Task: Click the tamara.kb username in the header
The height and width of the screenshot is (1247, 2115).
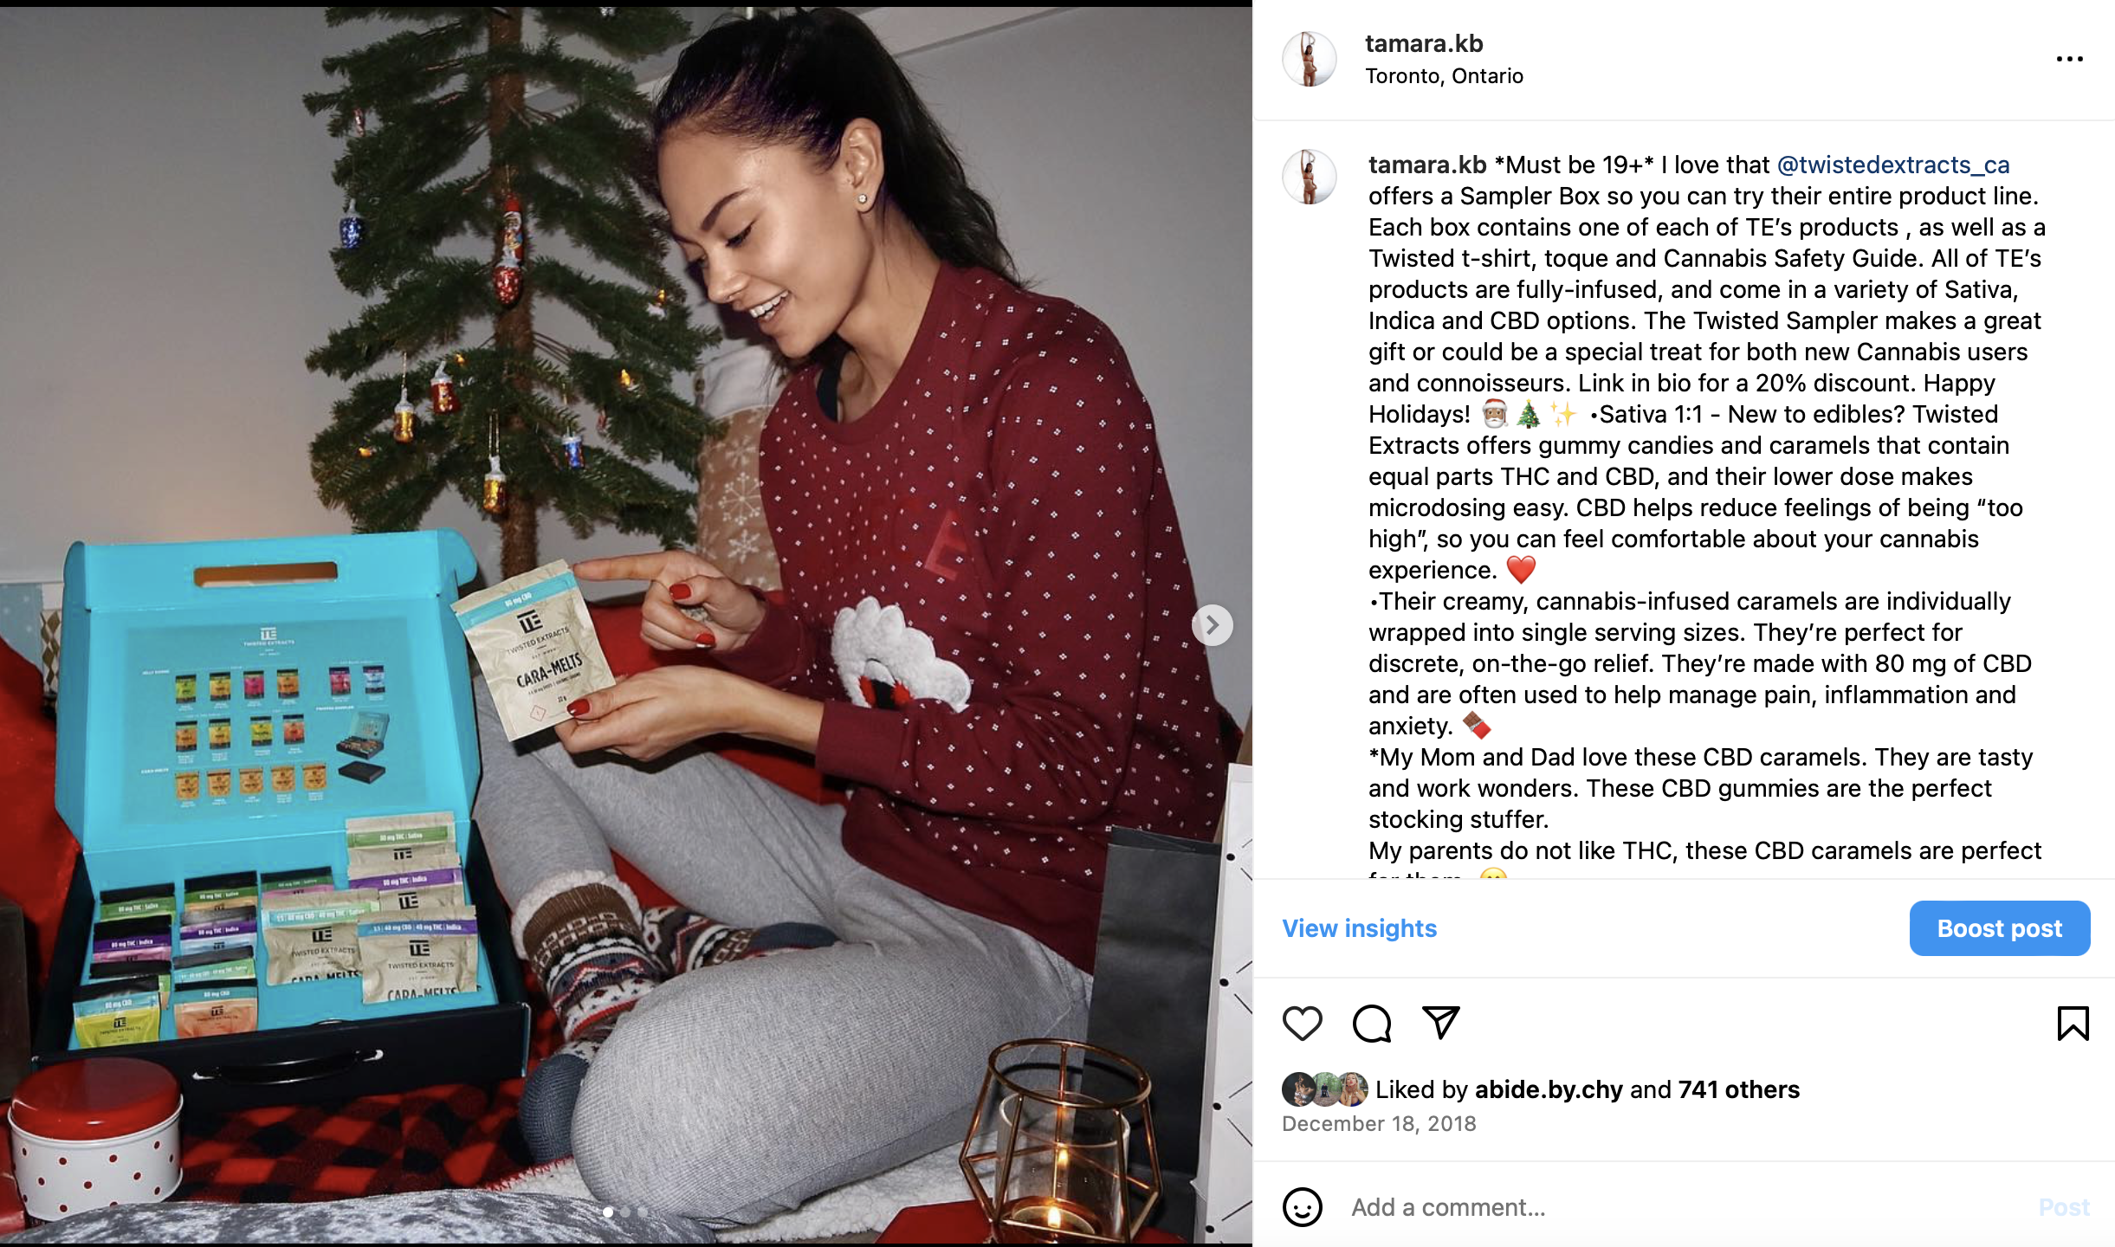Action: [x=1424, y=43]
